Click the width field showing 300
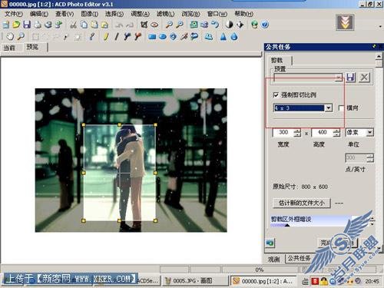 (283, 132)
